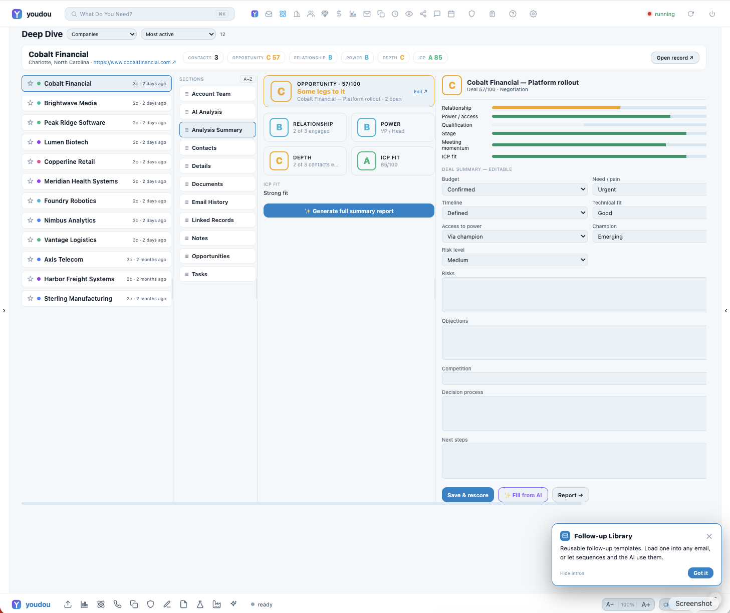Screen dimensions: 730x613
Task: Select the Contacts section
Action: (217, 148)
